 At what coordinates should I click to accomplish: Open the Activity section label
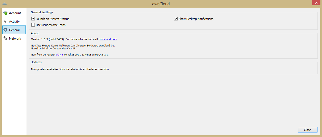click(x=14, y=22)
